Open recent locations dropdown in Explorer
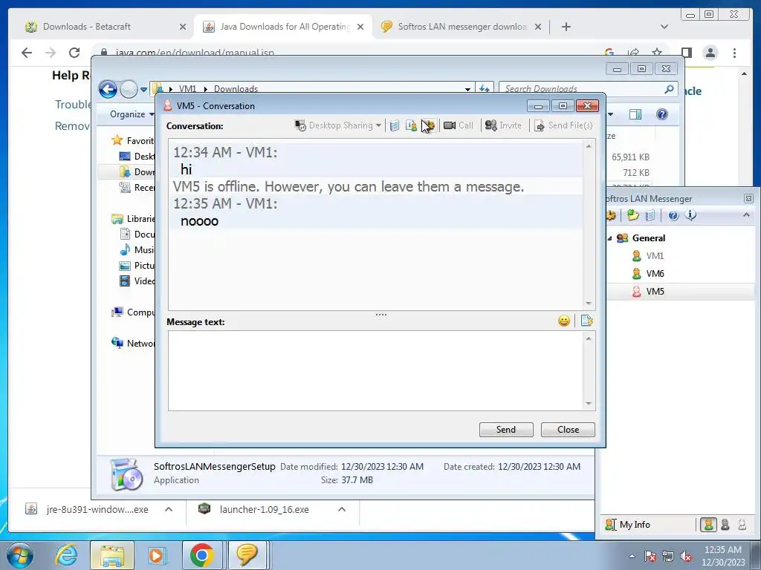 143,90
